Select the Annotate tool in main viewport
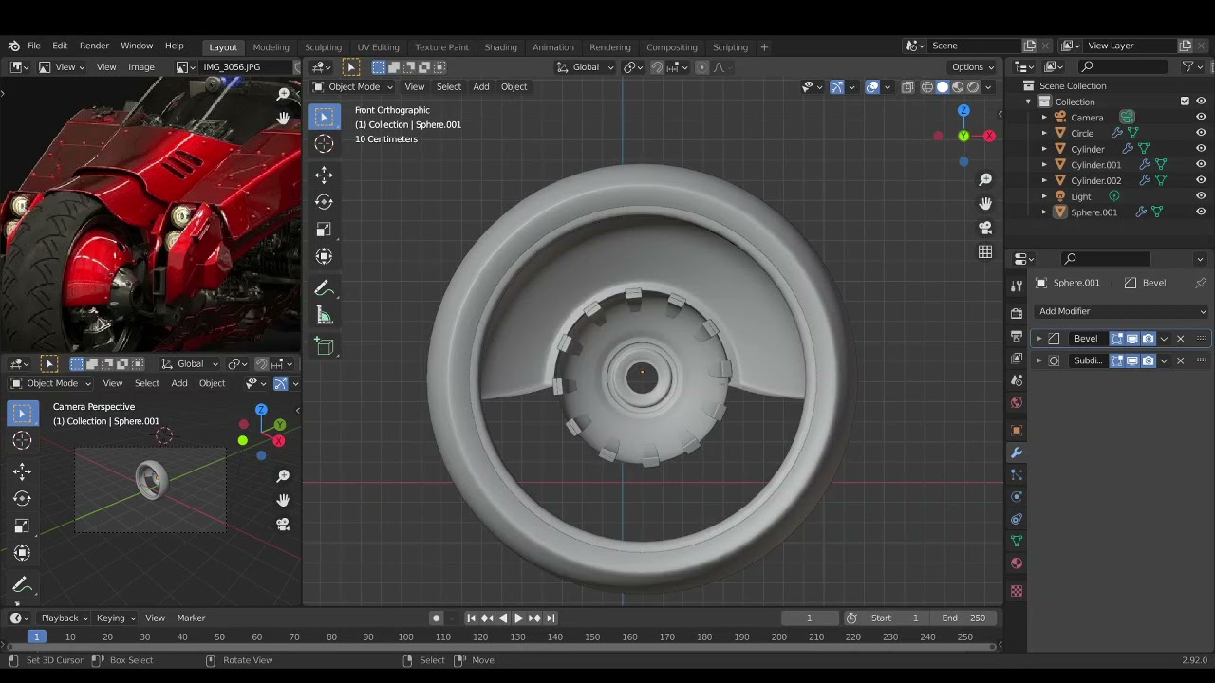 [x=324, y=287]
